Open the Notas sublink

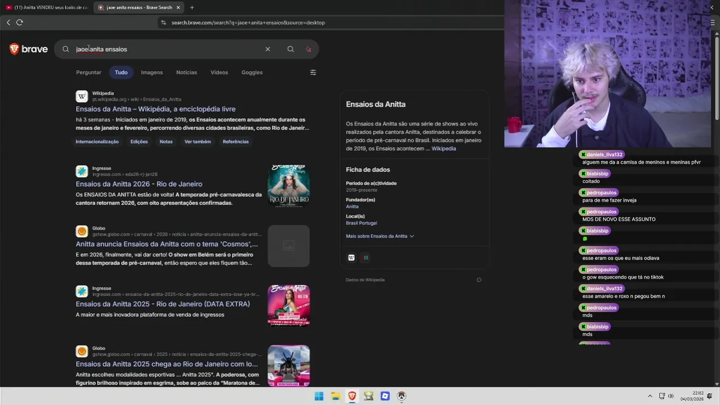pyautogui.click(x=166, y=142)
